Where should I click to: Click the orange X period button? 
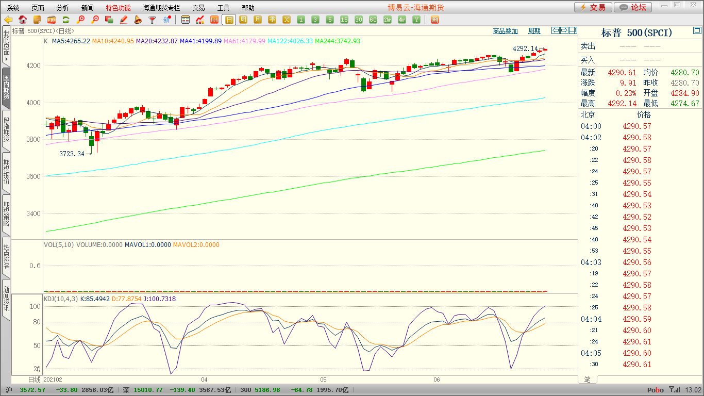tap(287, 20)
